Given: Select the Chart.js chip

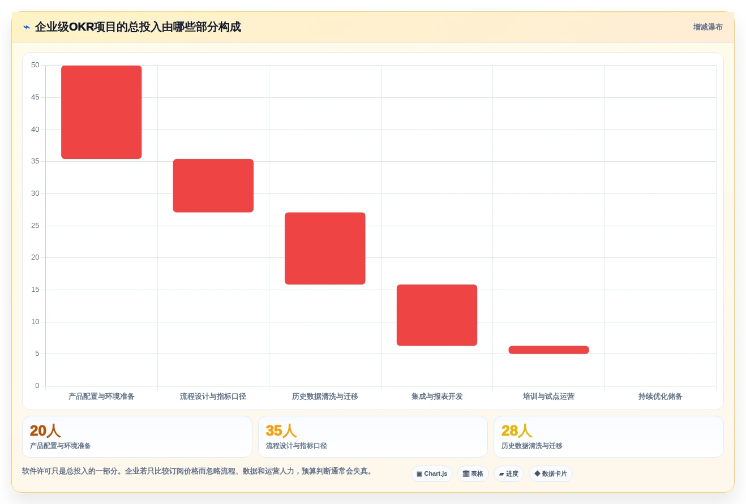Looking at the screenshot, I should click(x=432, y=473).
